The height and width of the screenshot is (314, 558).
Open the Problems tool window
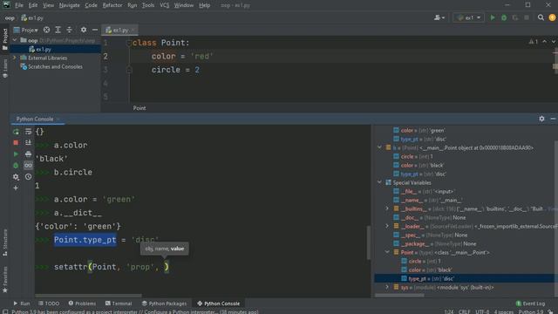click(x=82, y=304)
